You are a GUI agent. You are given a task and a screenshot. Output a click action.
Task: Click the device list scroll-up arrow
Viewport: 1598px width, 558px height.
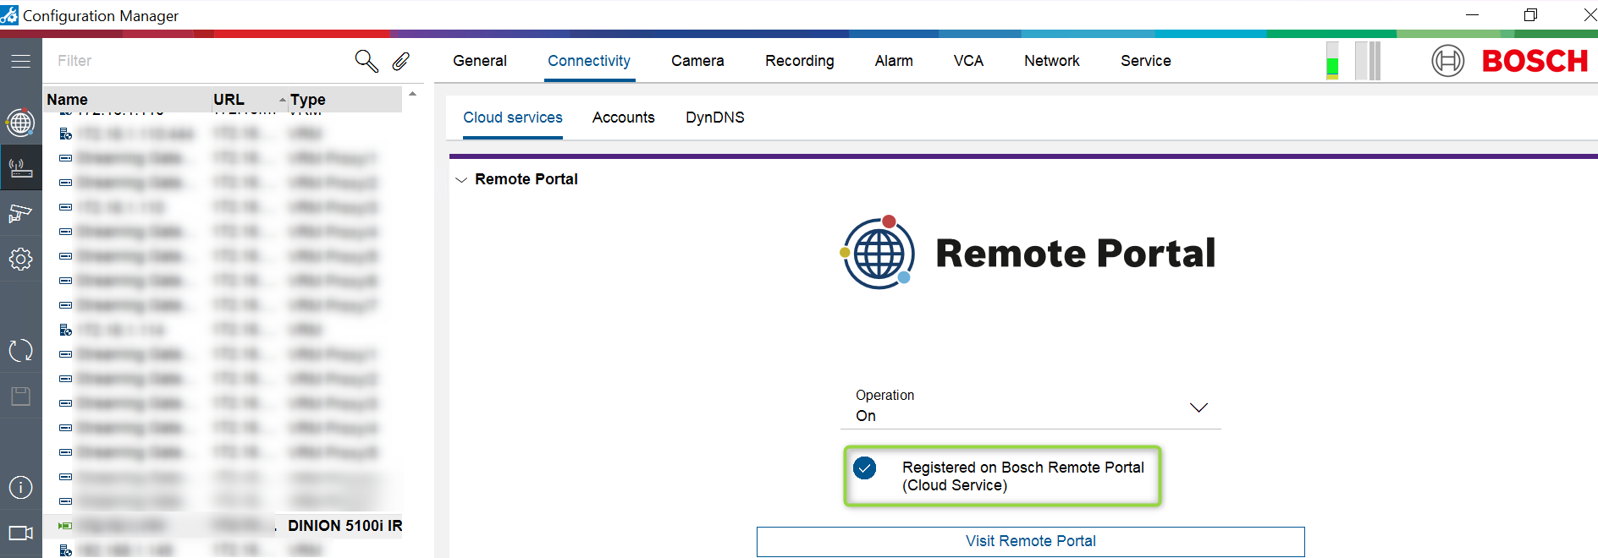[412, 94]
